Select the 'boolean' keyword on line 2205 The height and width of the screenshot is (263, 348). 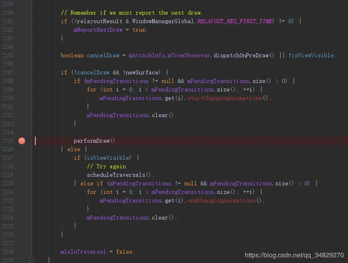tap(72, 56)
